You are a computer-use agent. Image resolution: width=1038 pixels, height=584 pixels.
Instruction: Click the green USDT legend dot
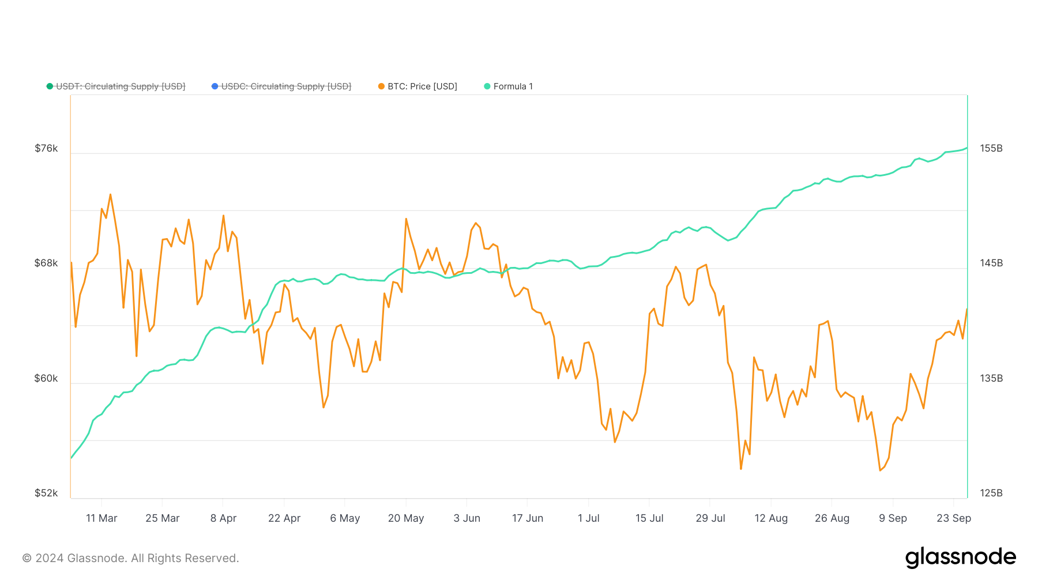point(50,86)
